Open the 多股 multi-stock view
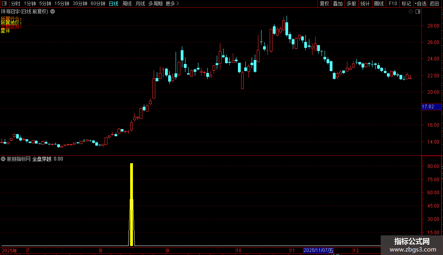Screen dimensions: 443x255 pyautogui.click(x=351, y=4)
